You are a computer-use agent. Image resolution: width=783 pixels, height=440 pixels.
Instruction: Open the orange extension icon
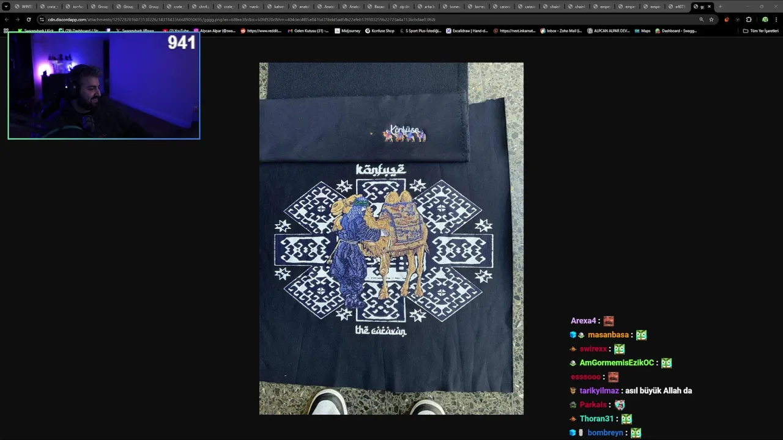pos(726,20)
